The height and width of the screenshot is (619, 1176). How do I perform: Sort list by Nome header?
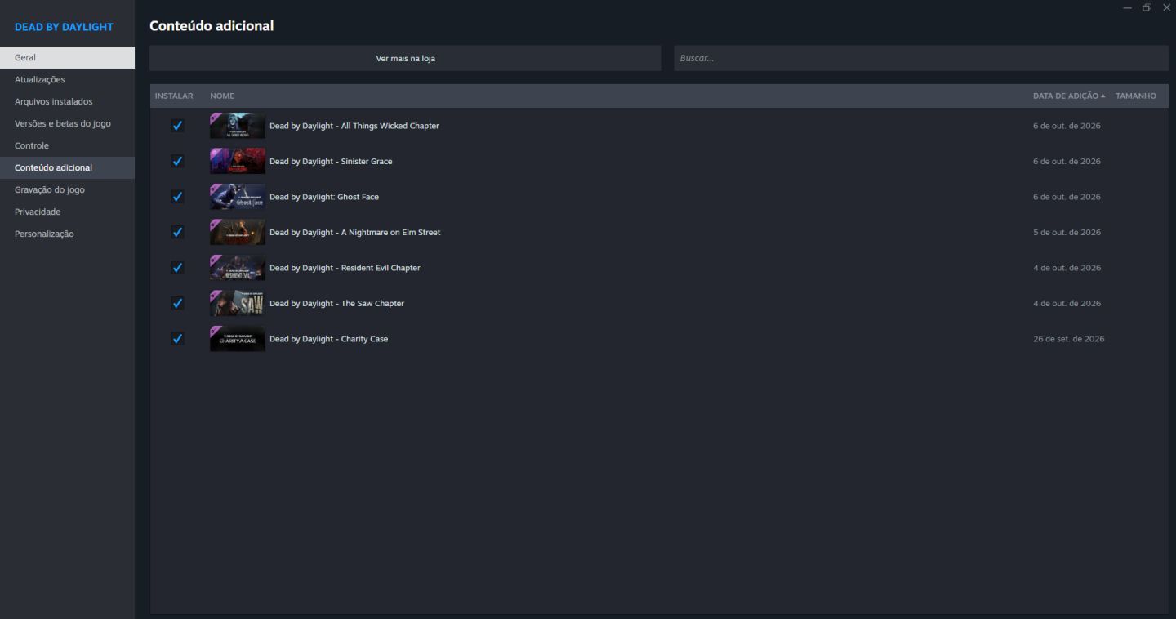222,96
